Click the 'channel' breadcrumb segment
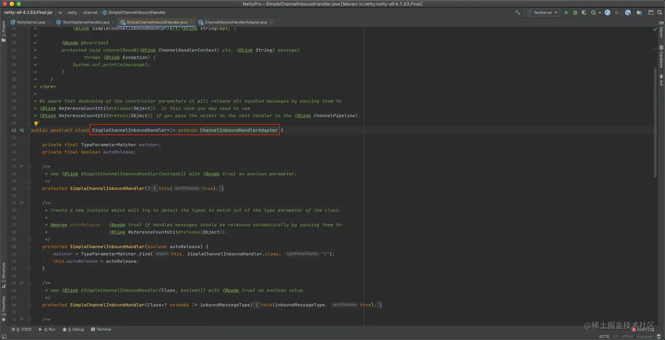Viewport: 665px width, 340px height. pyautogui.click(x=90, y=13)
